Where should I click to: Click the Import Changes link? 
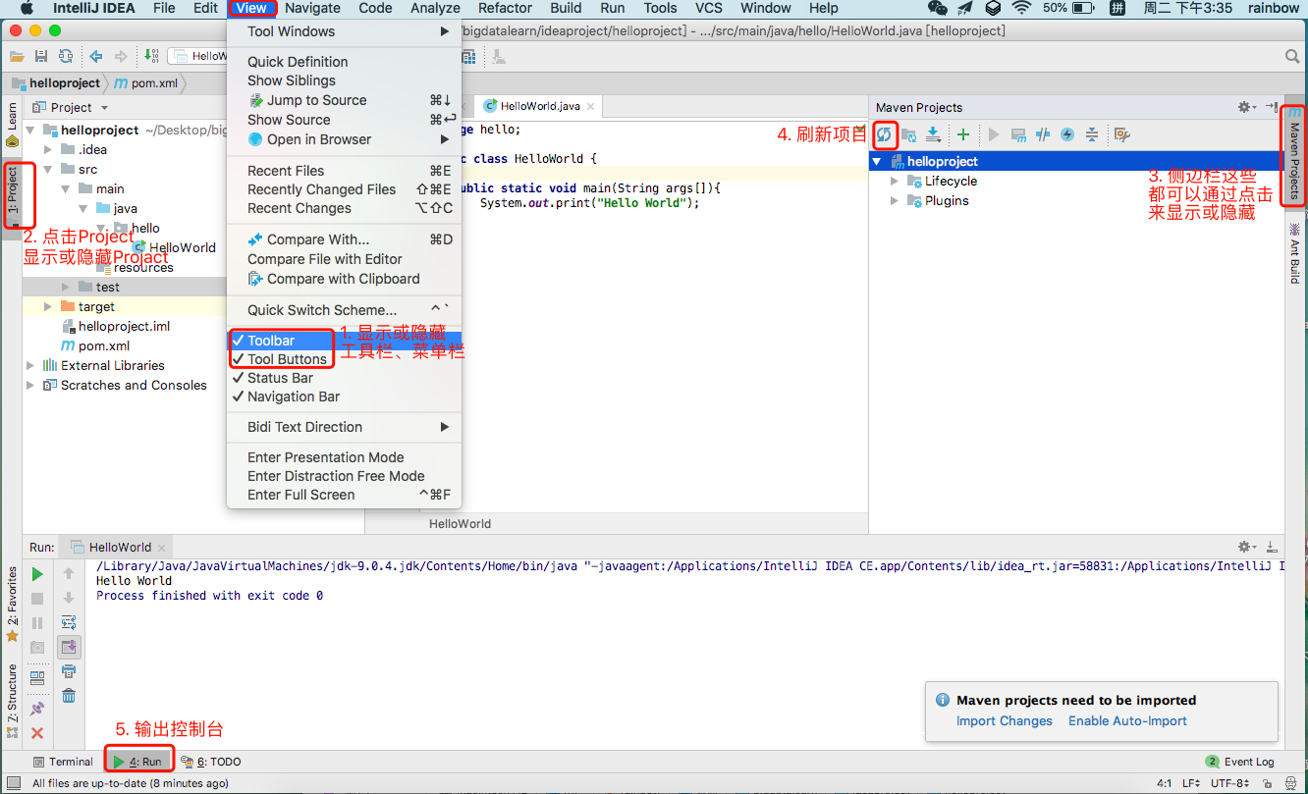click(1004, 720)
